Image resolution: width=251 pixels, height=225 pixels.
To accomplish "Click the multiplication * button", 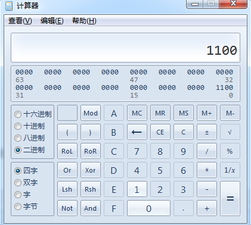I will (207, 170).
